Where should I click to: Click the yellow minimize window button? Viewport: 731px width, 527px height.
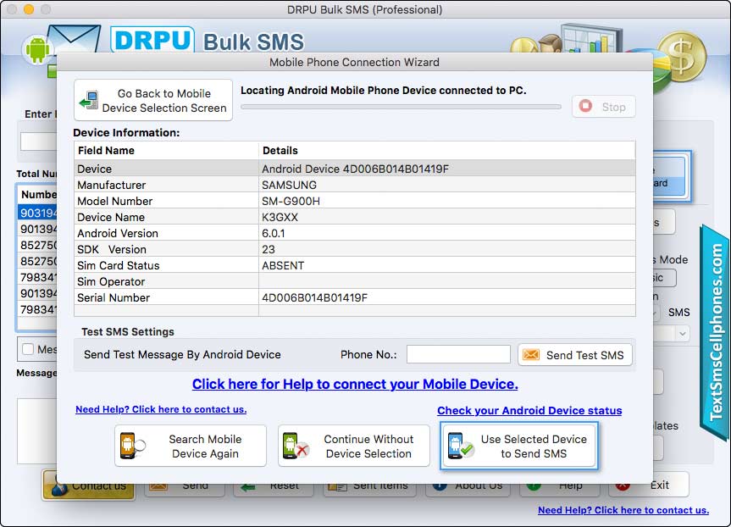click(29, 9)
